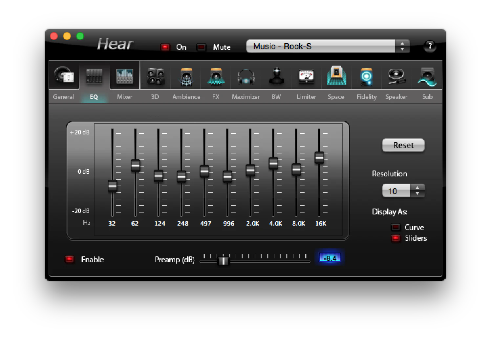
Task: Click the Resolution label
Action: pyautogui.click(x=390, y=174)
